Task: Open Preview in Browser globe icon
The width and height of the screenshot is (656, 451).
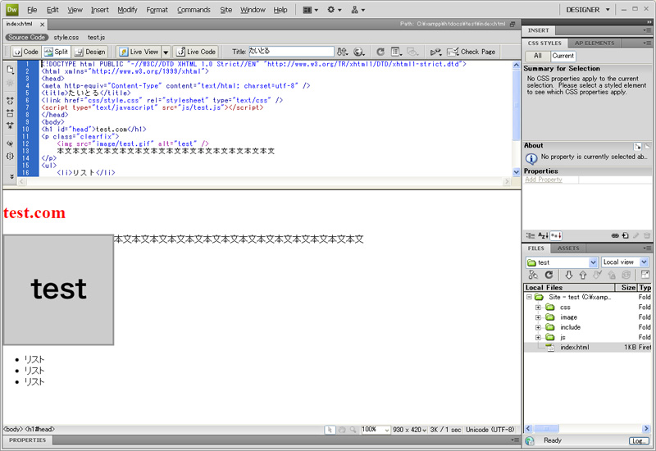Action: 358,52
